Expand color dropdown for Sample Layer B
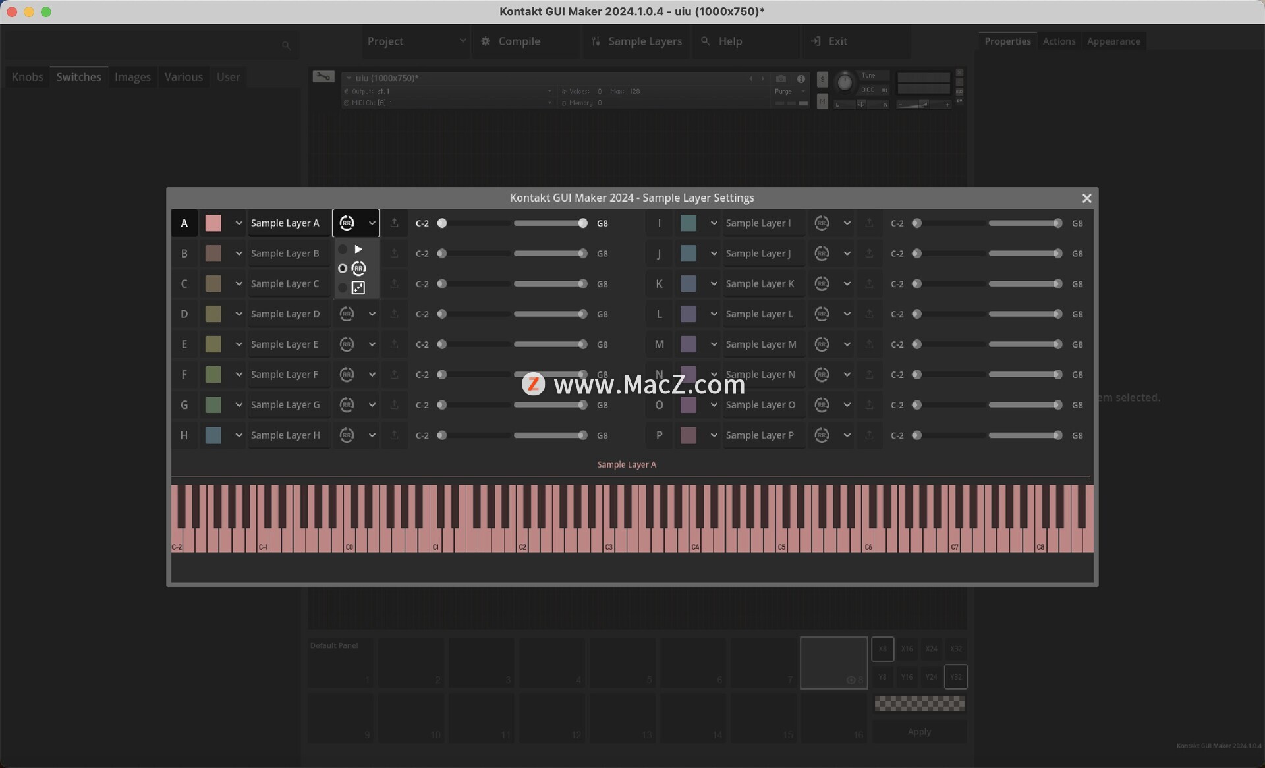 (x=239, y=254)
